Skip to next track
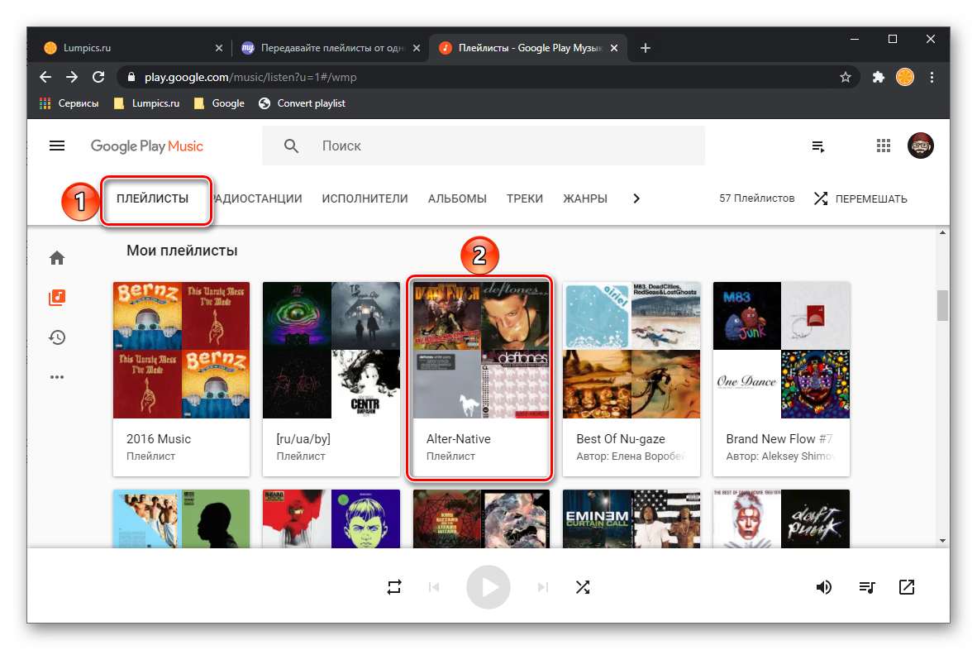This screenshot has height=650, width=977. pyautogui.click(x=543, y=587)
